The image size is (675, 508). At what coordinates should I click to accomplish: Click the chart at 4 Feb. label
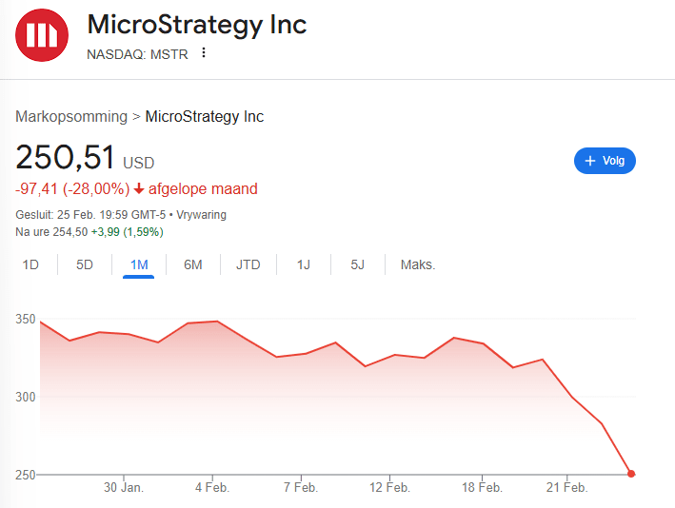click(x=211, y=488)
